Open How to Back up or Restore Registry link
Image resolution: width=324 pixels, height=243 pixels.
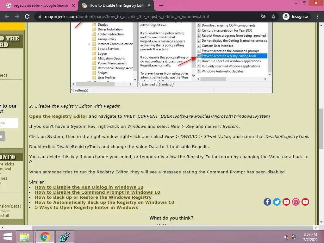[93, 197]
